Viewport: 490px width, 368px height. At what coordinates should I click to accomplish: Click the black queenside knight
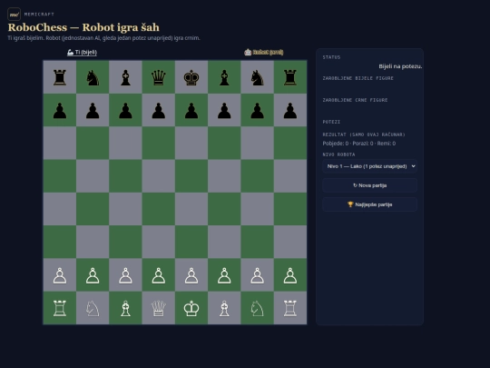[93, 77]
